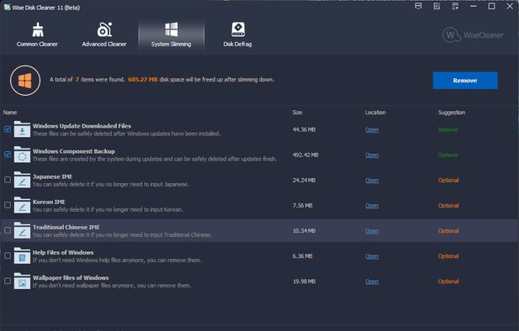Select the 44.36 MB size value

tap(304, 129)
